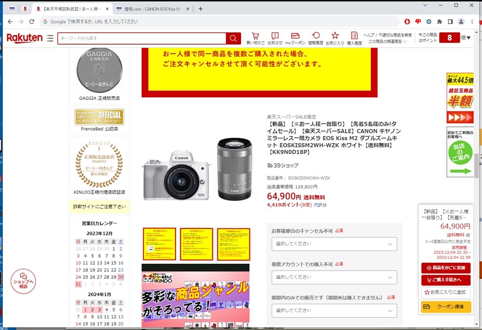This screenshot has width=482, height=330.
Task: Close the 価格.com tab
Action: 188,9
